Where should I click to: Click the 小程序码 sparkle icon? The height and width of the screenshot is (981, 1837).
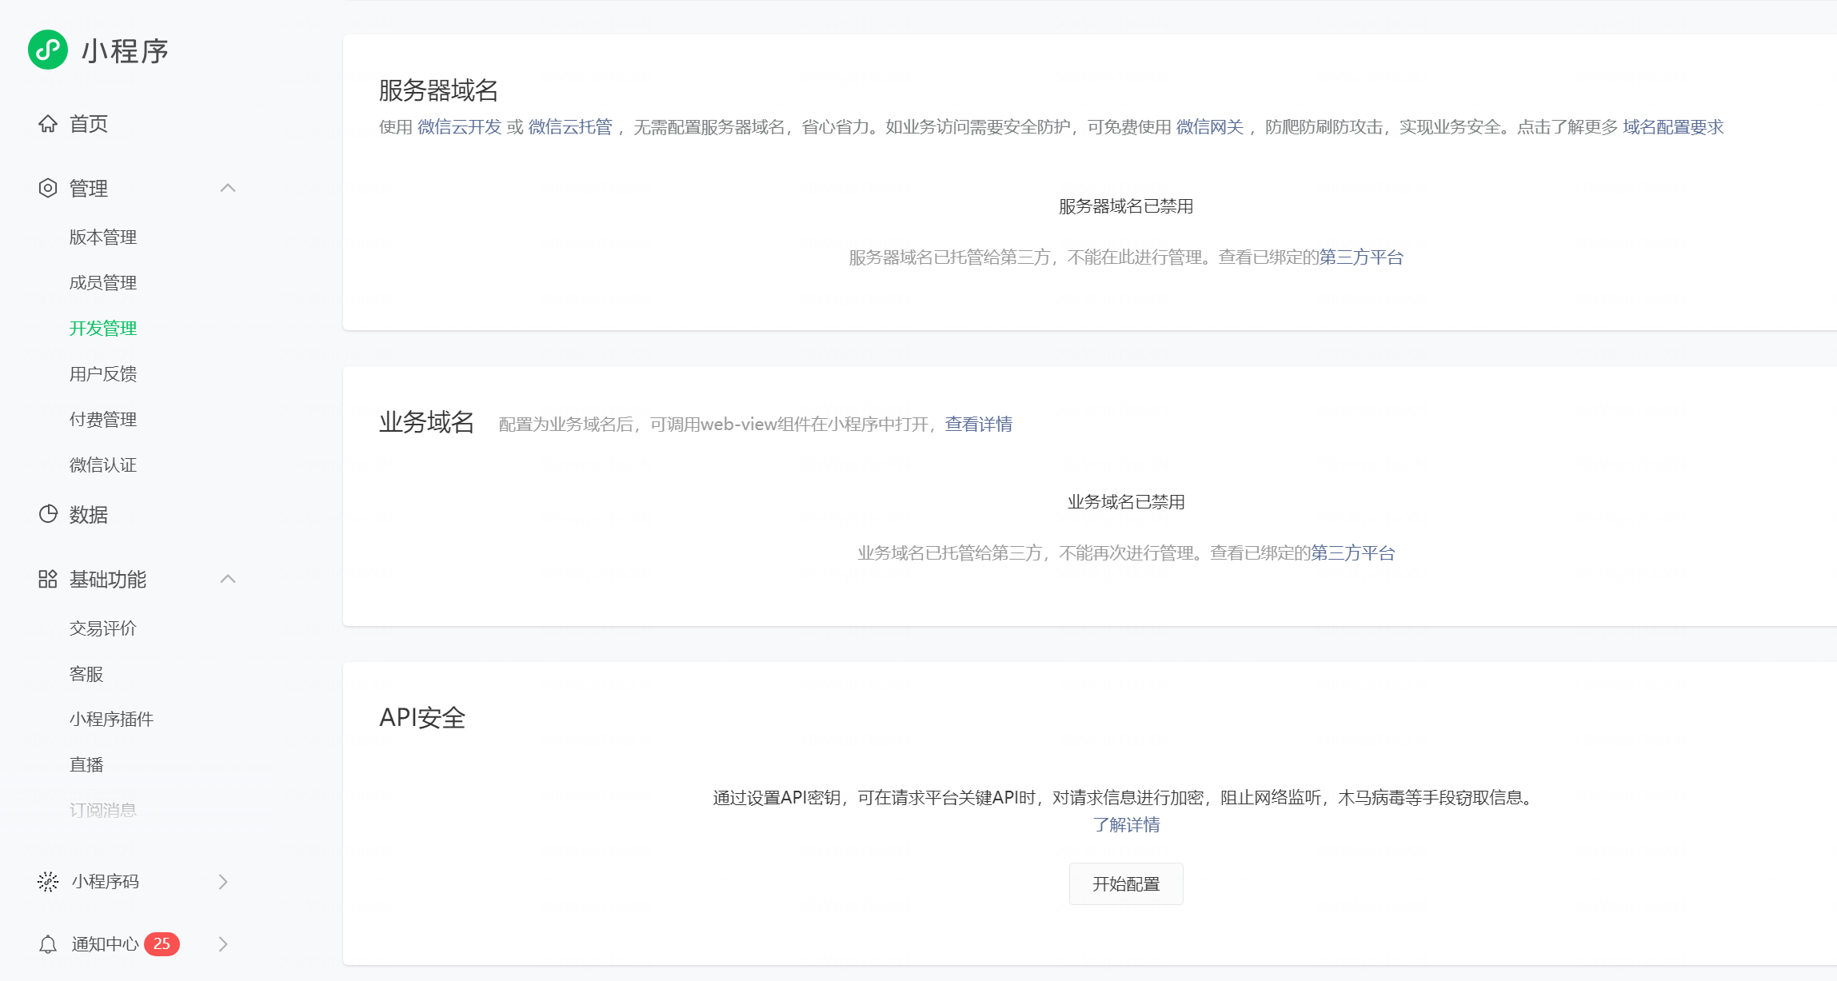[48, 881]
